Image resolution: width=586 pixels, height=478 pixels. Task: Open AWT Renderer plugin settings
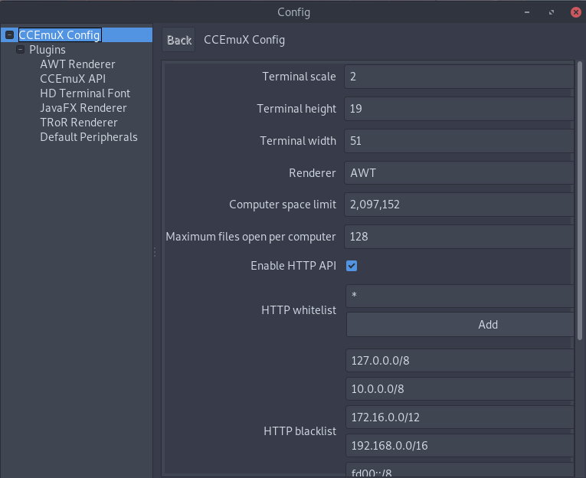click(x=77, y=64)
